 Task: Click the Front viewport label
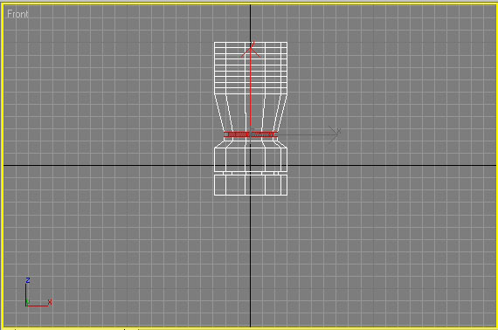[17, 14]
